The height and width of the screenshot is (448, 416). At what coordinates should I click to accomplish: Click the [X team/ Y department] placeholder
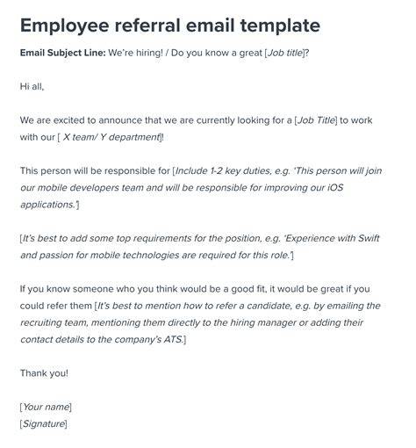pos(110,137)
